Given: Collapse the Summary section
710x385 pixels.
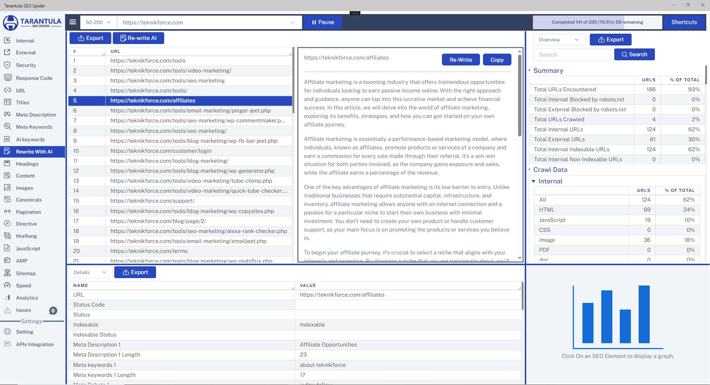Looking at the screenshot, I should point(530,70).
